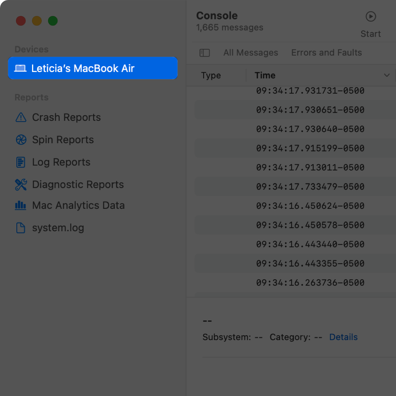Select log entry at 09:34:17.931731

click(310, 91)
